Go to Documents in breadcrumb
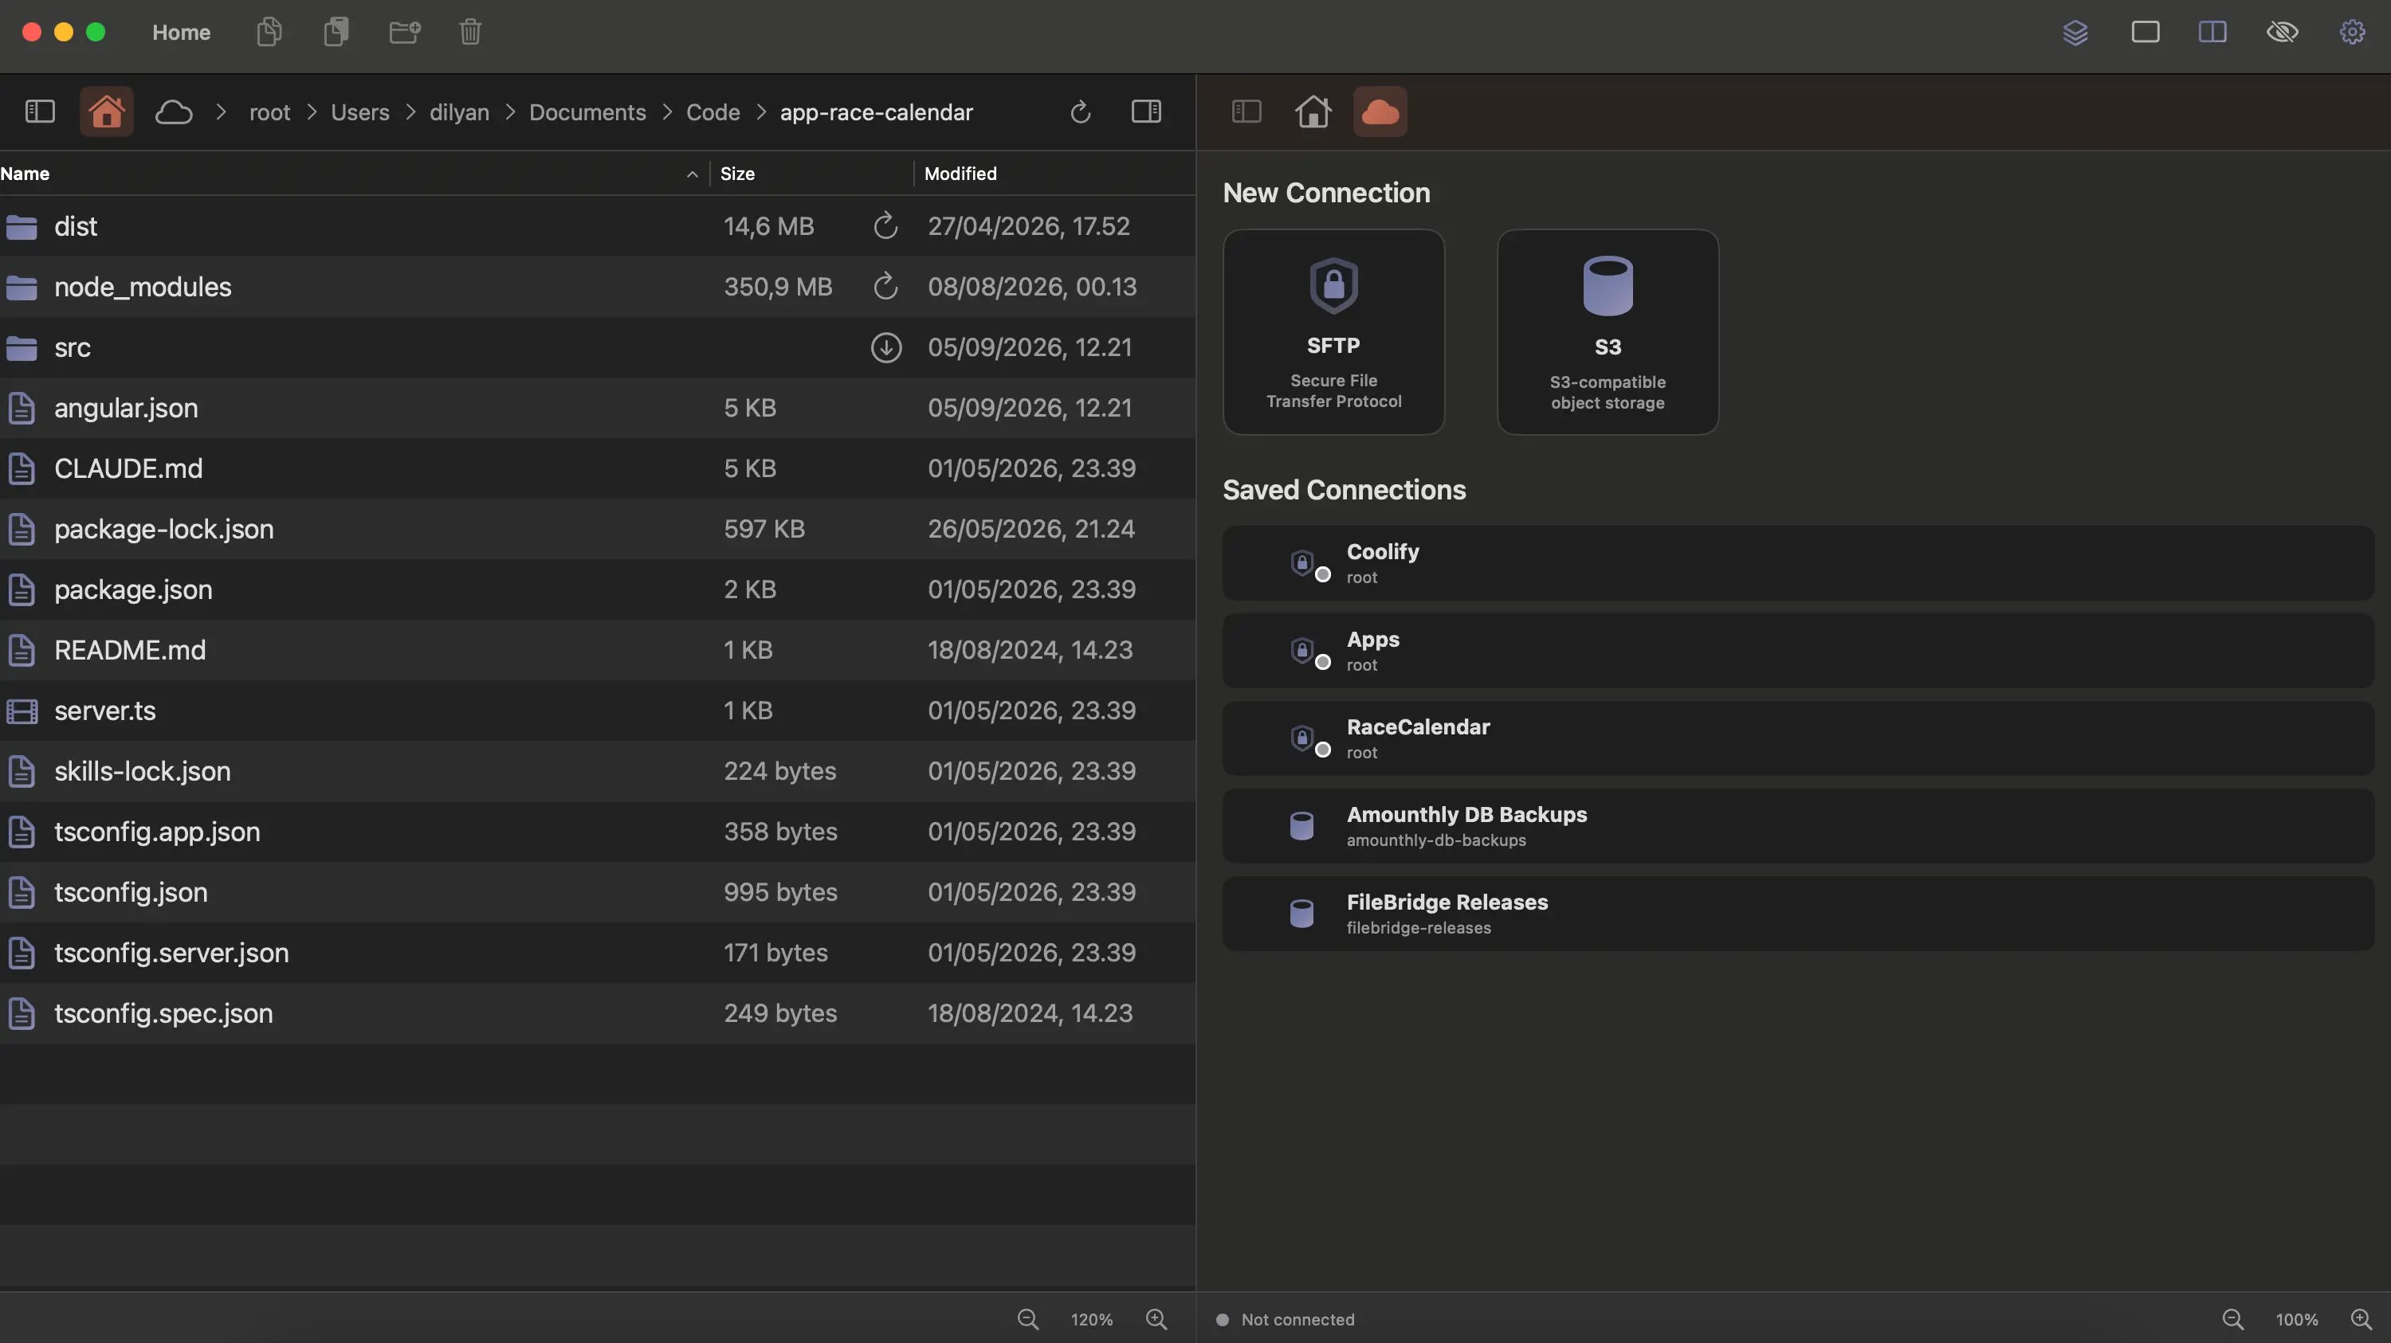The height and width of the screenshot is (1343, 2391). 587,112
